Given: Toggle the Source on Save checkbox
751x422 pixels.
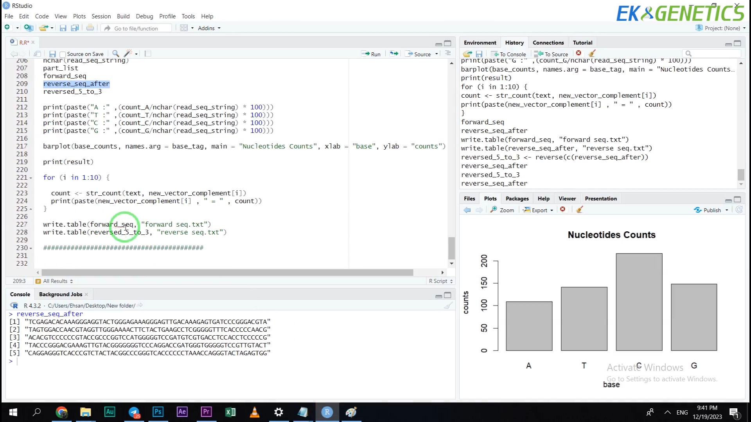Looking at the screenshot, I should pyautogui.click(x=63, y=54).
